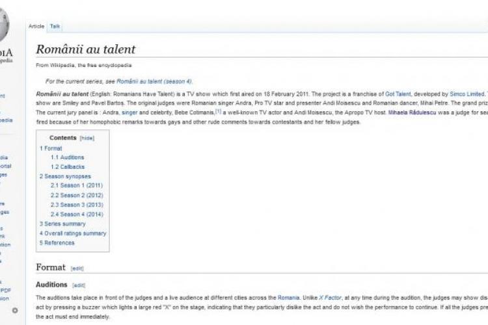
Task: Go to 2 Season synopses section
Action: (65, 176)
